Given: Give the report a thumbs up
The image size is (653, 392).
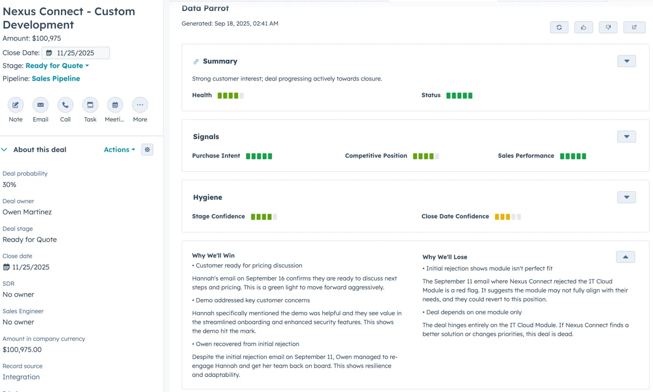Looking at the screenshot, I should [x=583, y=27].
